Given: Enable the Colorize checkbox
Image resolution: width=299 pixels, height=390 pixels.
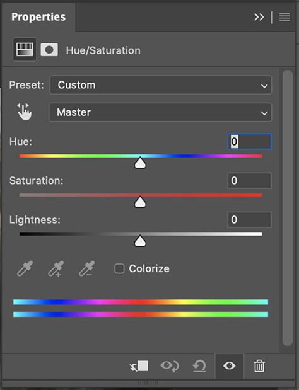Looking at the screenshot, I should 119,268.
